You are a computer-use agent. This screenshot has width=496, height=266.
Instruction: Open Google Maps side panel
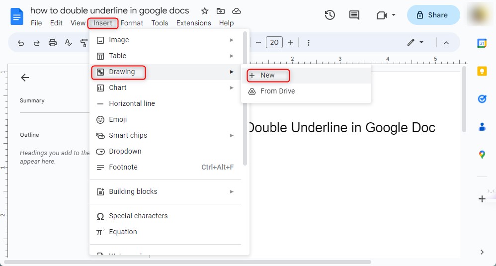point(482,155)
